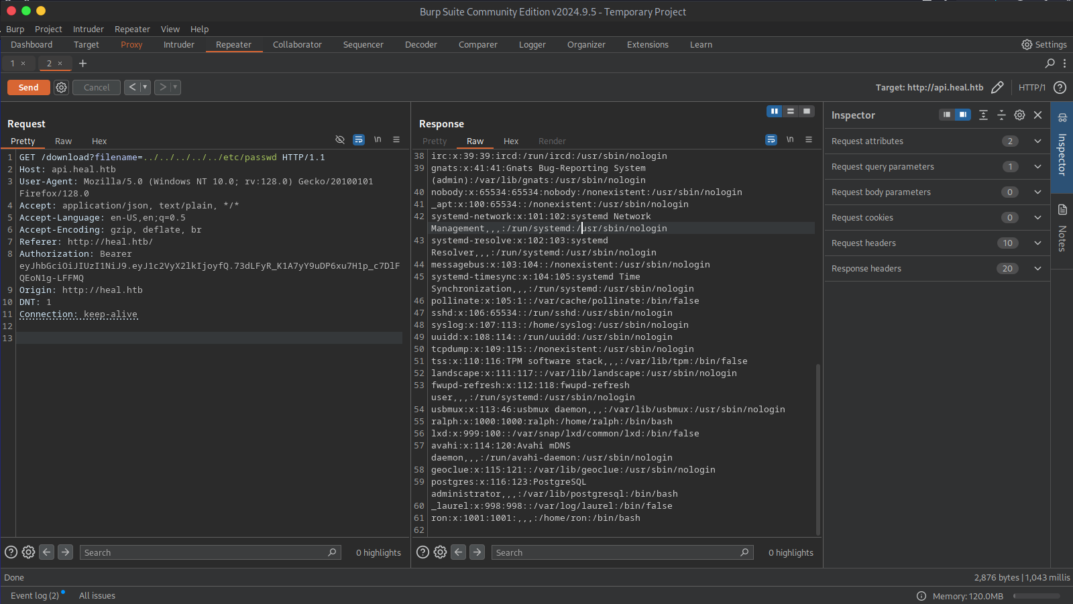The height and width of the screenshot is (604, 1073).
Task: Open All issues in status bar
Action: (x=97, y=595)
